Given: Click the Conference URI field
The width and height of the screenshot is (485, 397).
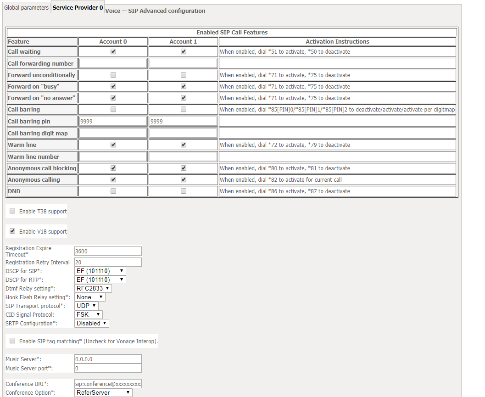Looking at the screenshot, I should 108,384.
